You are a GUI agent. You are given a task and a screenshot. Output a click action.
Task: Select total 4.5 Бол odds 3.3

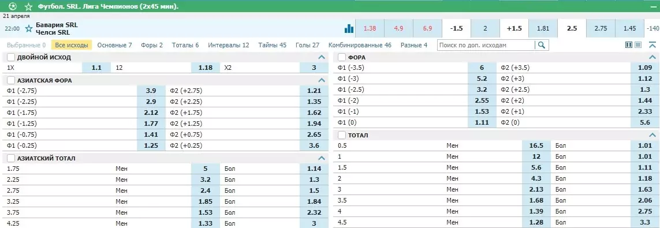coord(645,222)
